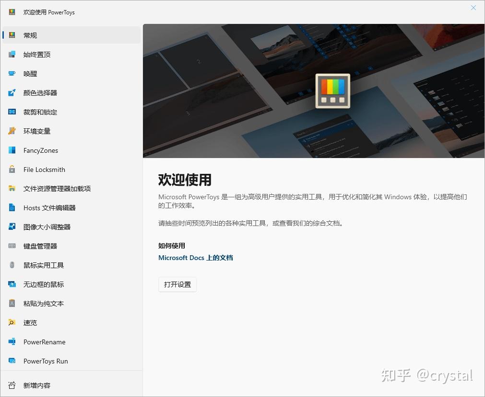Select the 唤醒 (Awake) tool icon

click(x=12, y=73)
